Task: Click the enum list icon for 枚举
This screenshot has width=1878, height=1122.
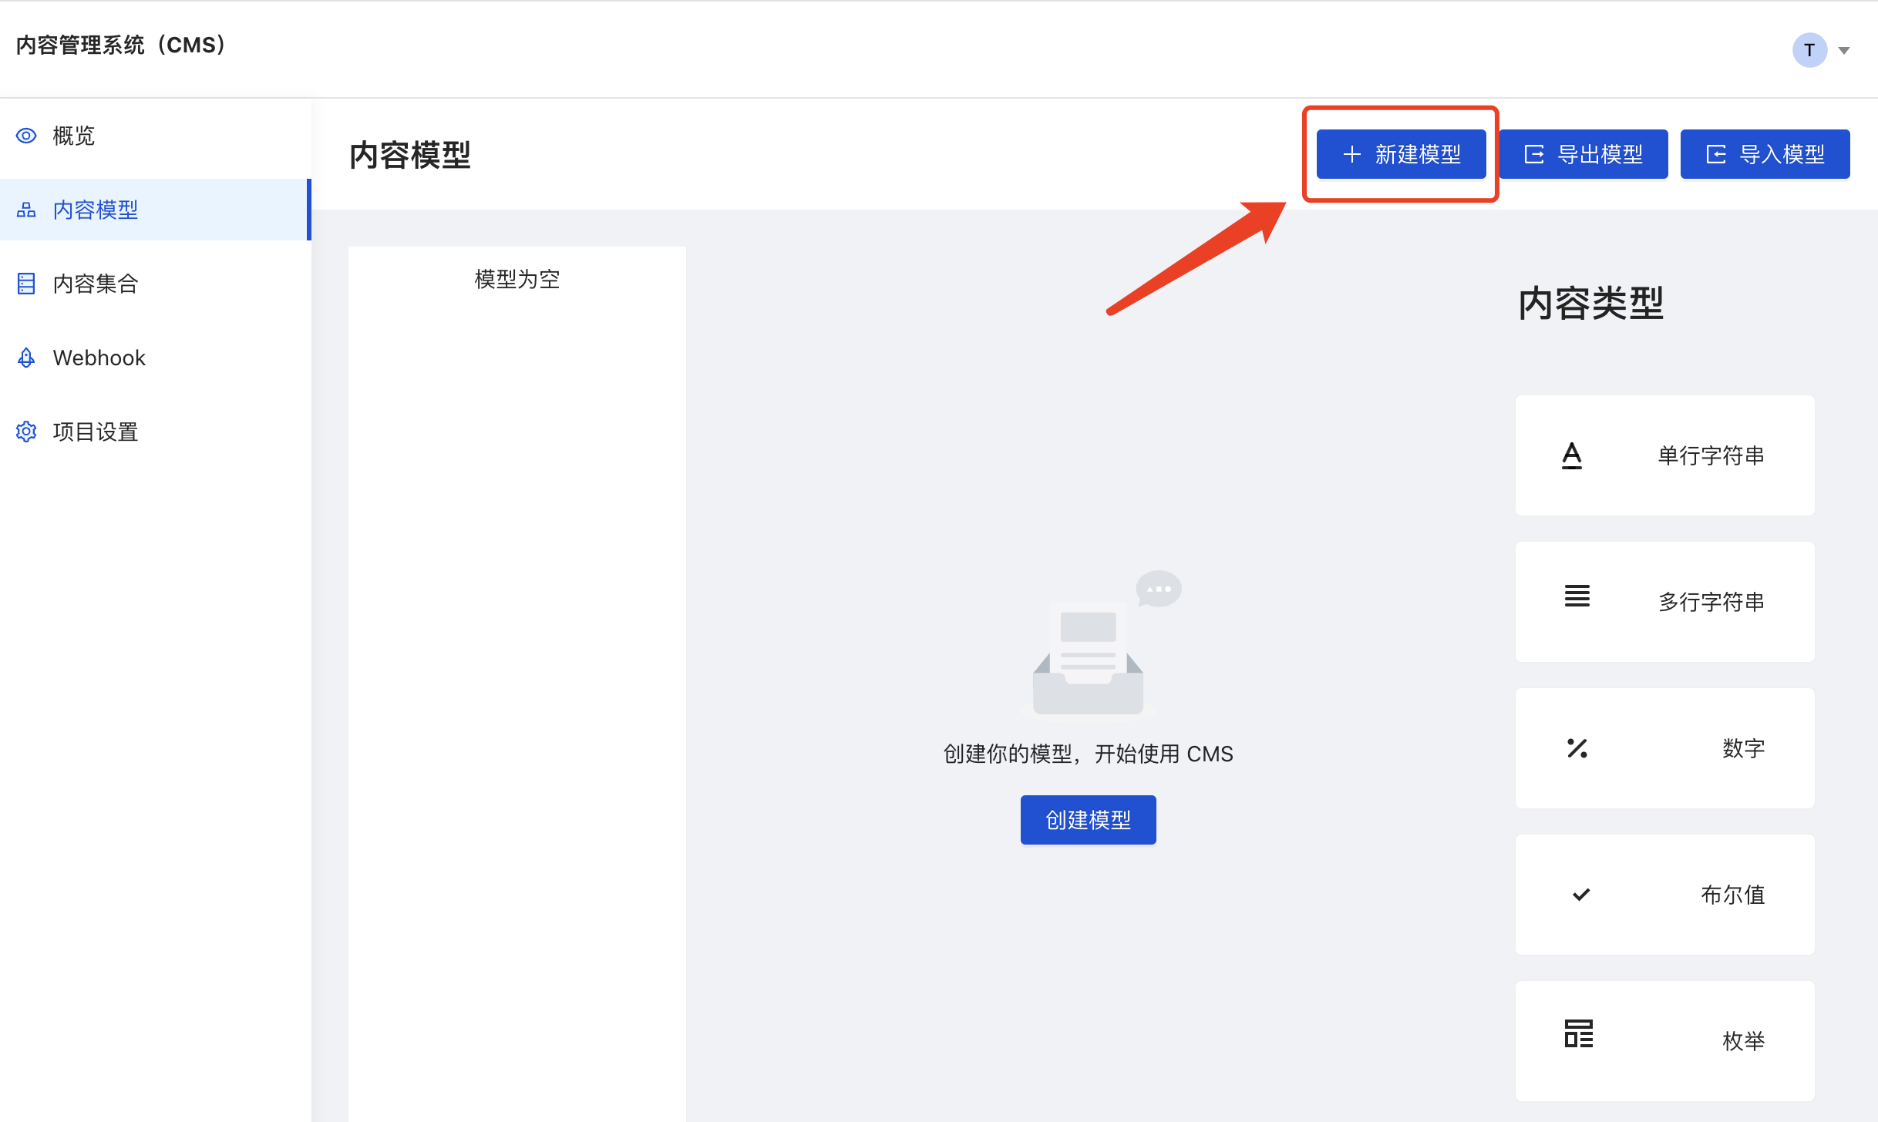Action: pos(1578,1033)
